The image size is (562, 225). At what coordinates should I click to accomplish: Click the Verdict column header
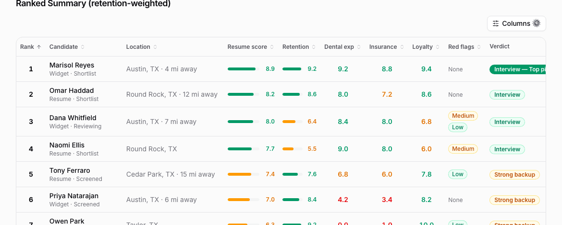tap(499, 46)
